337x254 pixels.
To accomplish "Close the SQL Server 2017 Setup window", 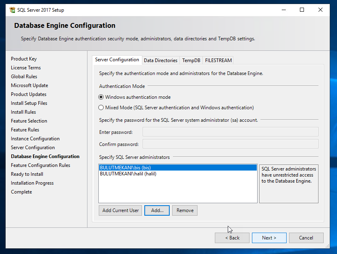I will pyautogui.click(x=320, y=10).
